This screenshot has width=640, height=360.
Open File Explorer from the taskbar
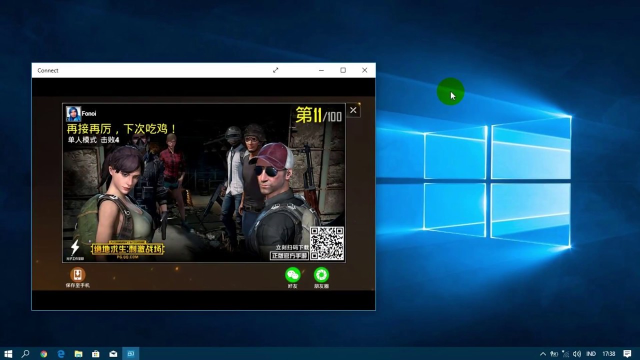point(78,353)
